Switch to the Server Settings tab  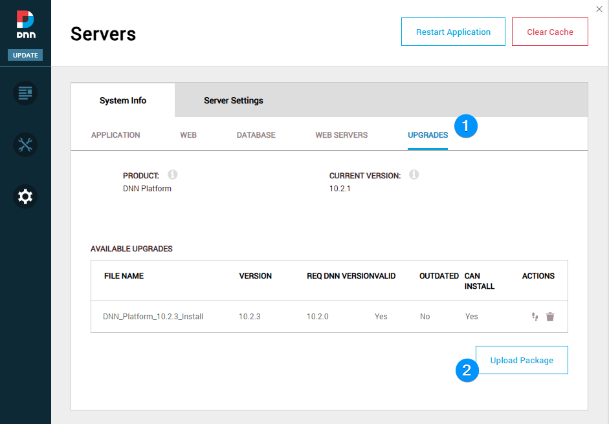[x=234, y=100]
